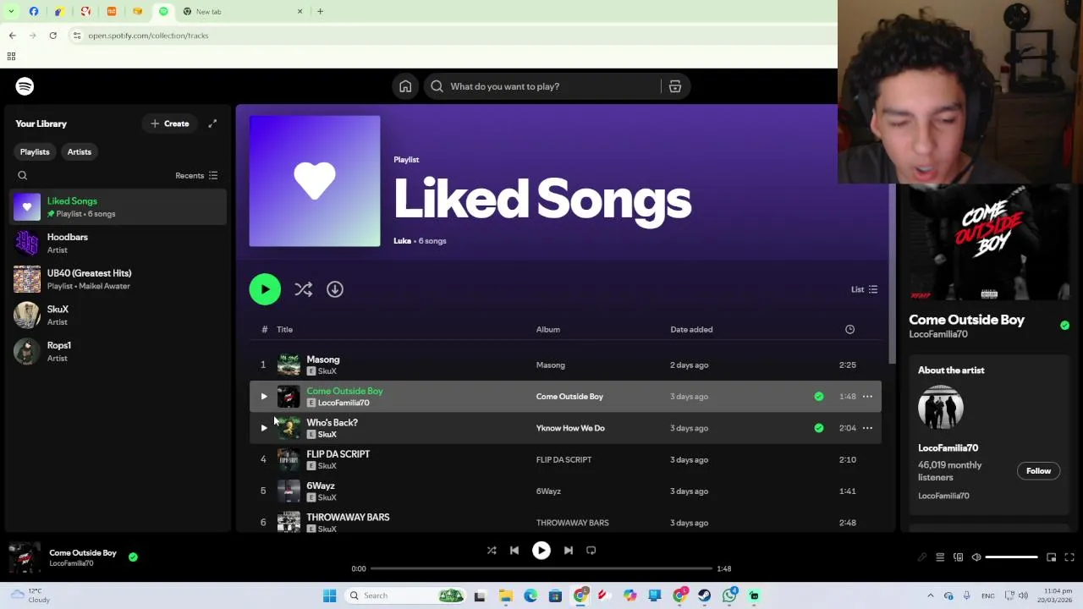
Task: Go to Spotify Home icon
Action: coord(405,86)
